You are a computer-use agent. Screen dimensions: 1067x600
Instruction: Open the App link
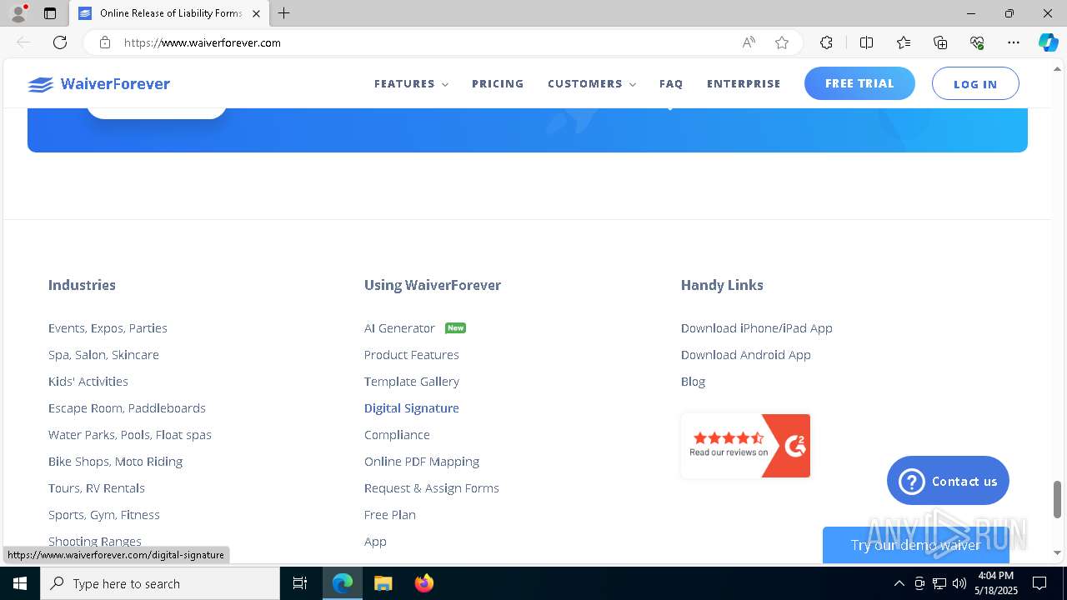tap(375, 542)
